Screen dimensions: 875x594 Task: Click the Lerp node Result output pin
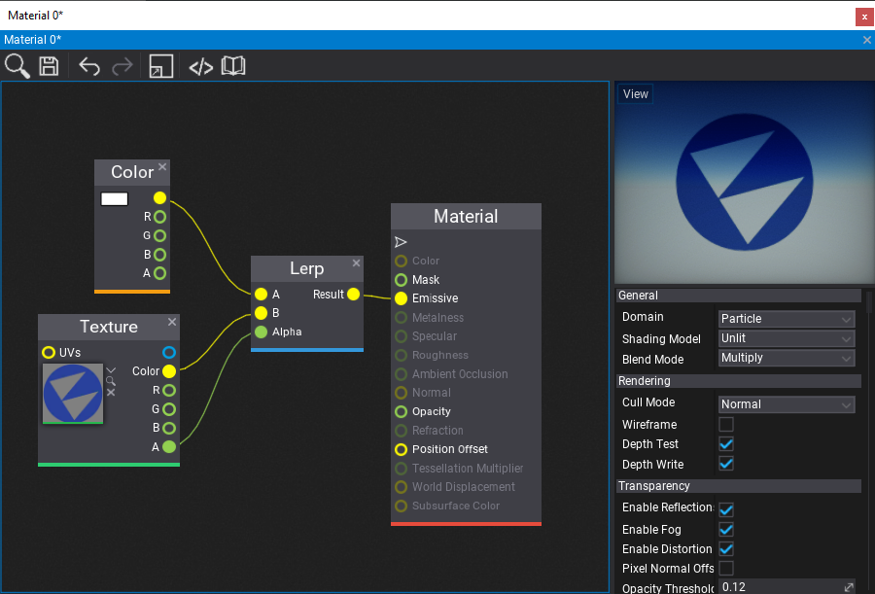(x=353, y=295)
